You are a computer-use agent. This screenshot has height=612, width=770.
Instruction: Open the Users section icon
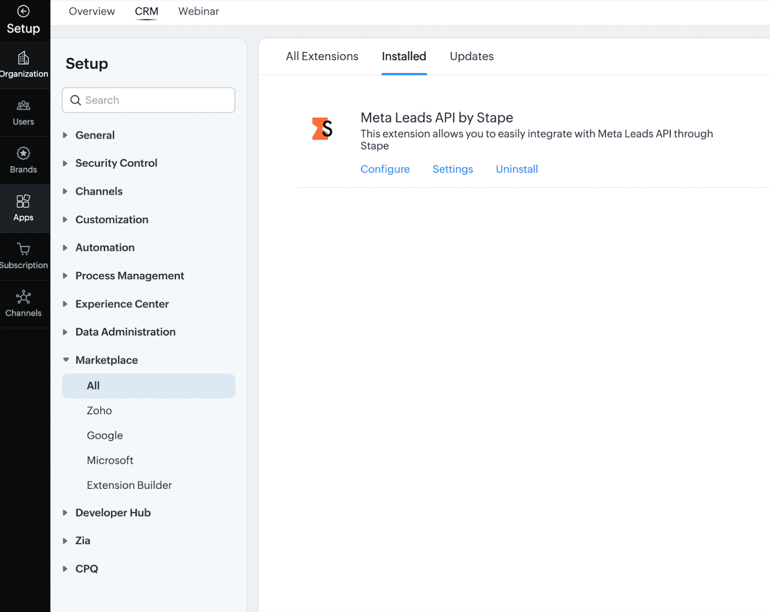click(x=23, y=105)
